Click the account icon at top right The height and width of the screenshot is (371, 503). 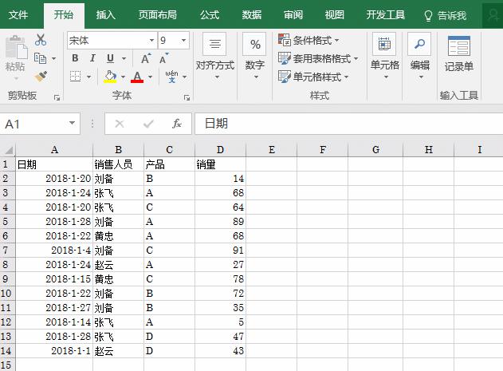pos(493,15)
